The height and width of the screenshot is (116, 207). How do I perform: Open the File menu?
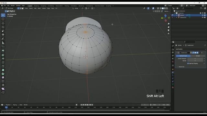[x=5, y=6]
